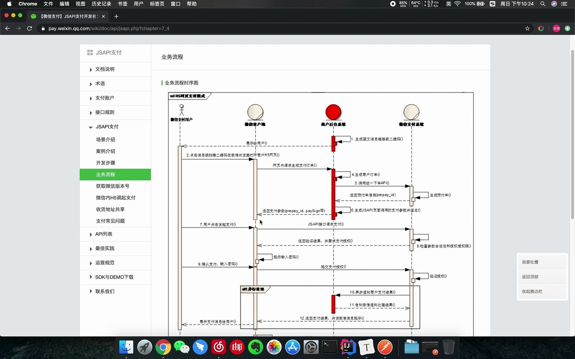
Task: Open the Trash in the dock
Action: [449, 347]
